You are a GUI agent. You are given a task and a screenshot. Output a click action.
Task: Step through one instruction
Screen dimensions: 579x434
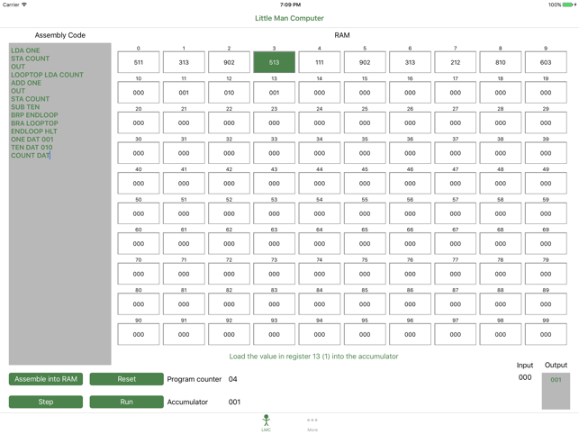click(x=46, y=402)
